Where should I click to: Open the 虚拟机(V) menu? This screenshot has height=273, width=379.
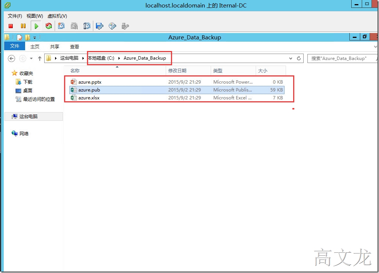tap(57, 16)
